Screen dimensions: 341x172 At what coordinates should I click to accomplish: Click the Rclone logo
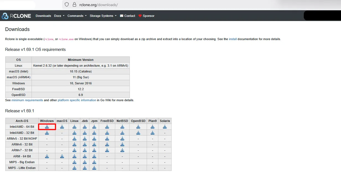tap(16, 16)
